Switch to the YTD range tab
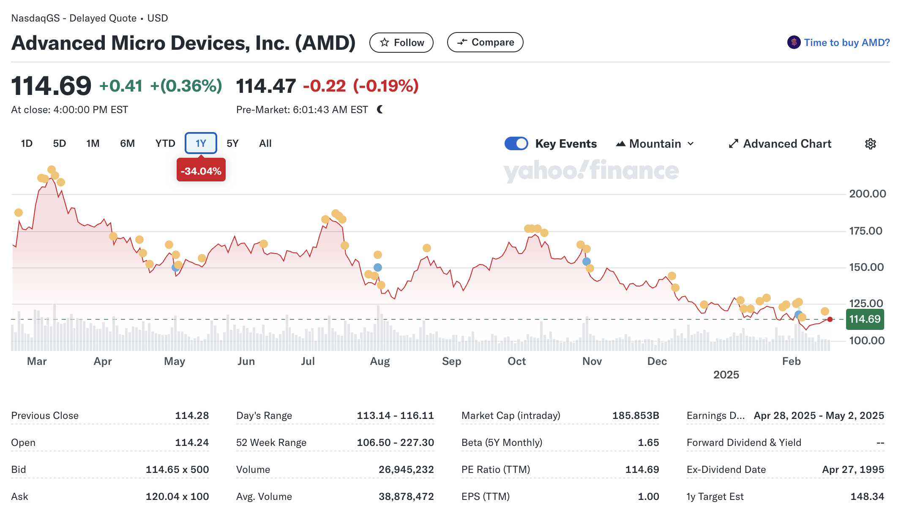The width and height of the screenshot is (901, 513). click(x=165, y=143)
